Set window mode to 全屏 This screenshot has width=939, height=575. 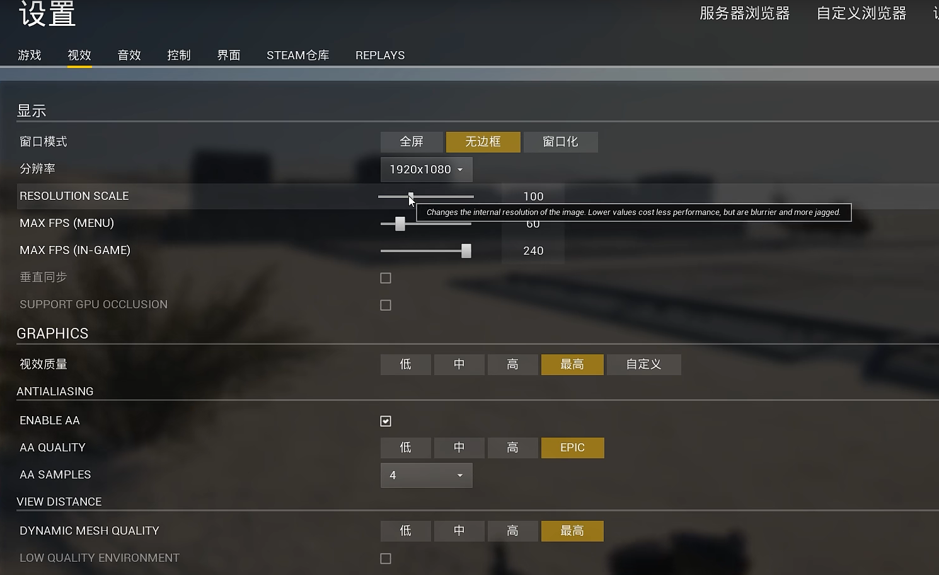click(412, 142)
